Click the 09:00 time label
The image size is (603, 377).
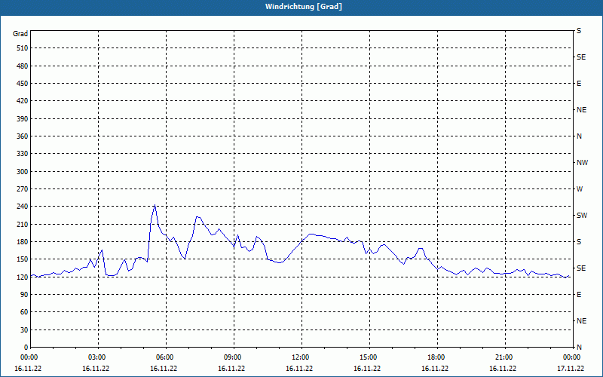234,357
